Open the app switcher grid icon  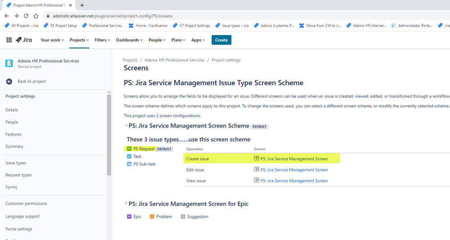9,40
